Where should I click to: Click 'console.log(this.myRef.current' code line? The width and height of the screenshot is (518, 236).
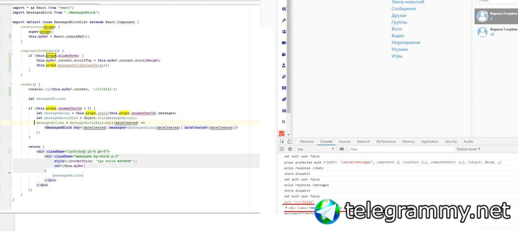pyautogui.click(x=72, y=89)
